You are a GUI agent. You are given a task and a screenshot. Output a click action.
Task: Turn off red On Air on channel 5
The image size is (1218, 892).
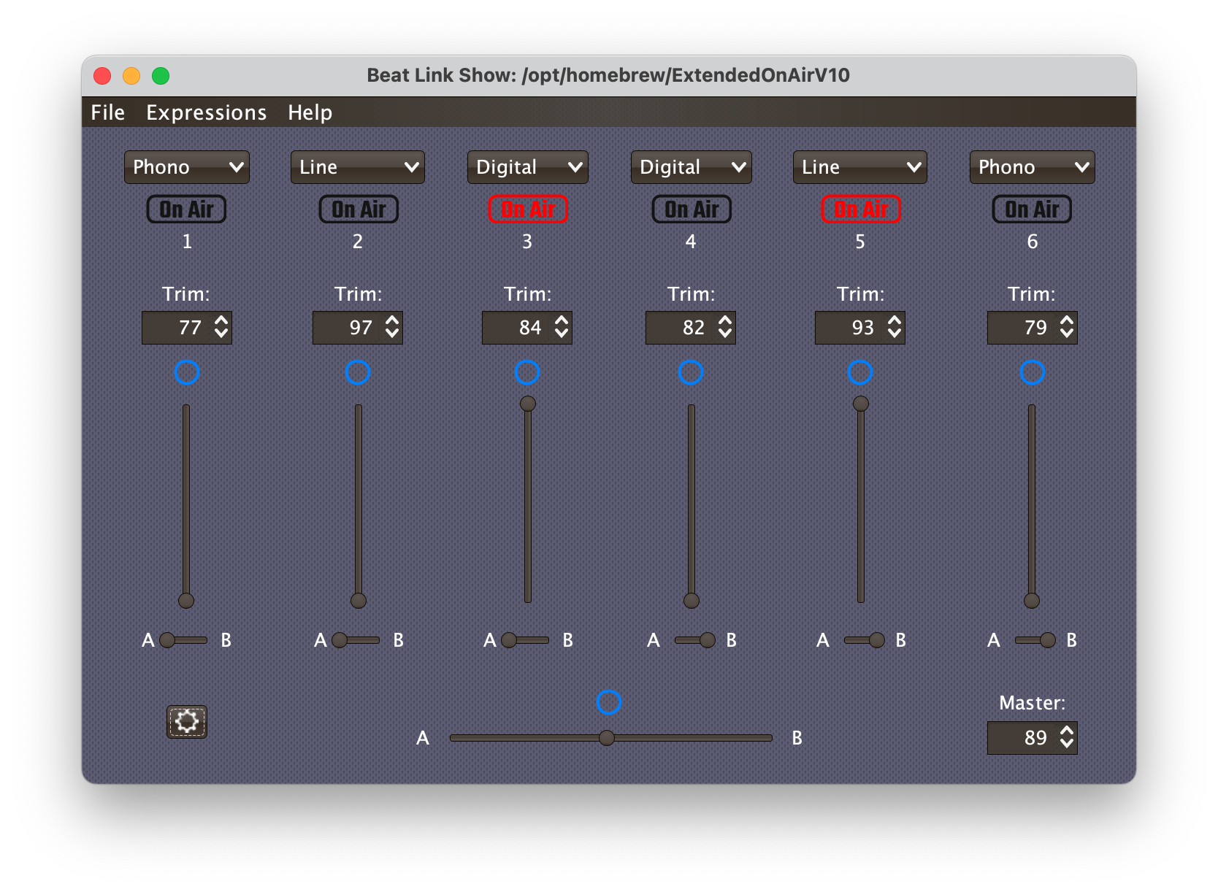point(861,209)
